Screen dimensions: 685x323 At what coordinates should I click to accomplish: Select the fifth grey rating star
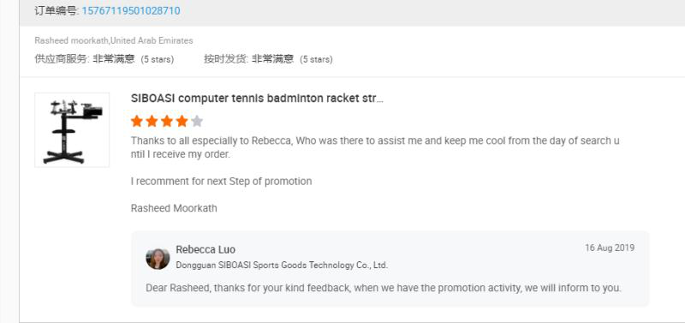(x=197, y=121)
